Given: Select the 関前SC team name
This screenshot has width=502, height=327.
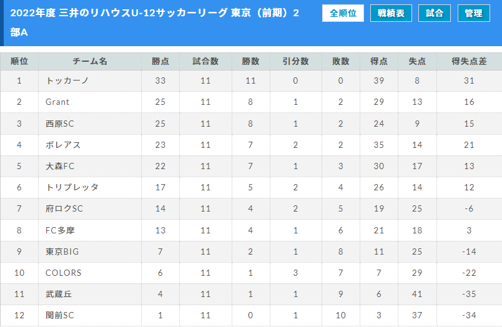Looking at the screenshot, I should [x=60, y=315].
